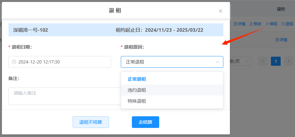Click the 退租不结算 button
295x137 pixels.
click(91, 122)
